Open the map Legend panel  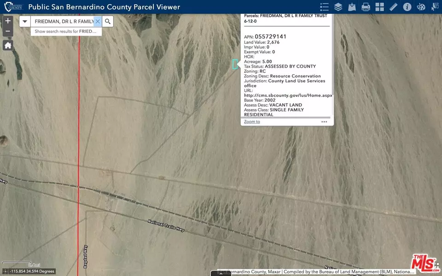[325, 7]
